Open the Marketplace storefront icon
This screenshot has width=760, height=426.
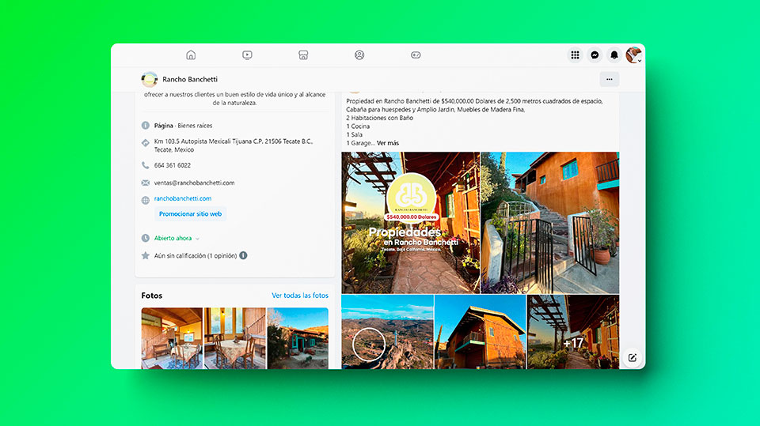click(303, 55)
